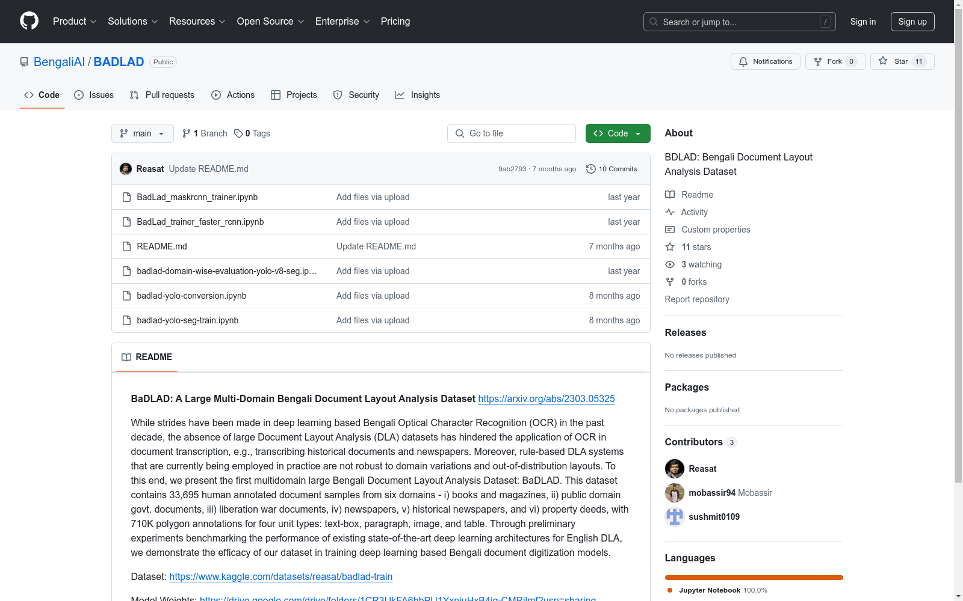Open the Kaggle badlad-train dataset link
The image size is (963, 601).
pyautogui.click(x=281, y=576)
